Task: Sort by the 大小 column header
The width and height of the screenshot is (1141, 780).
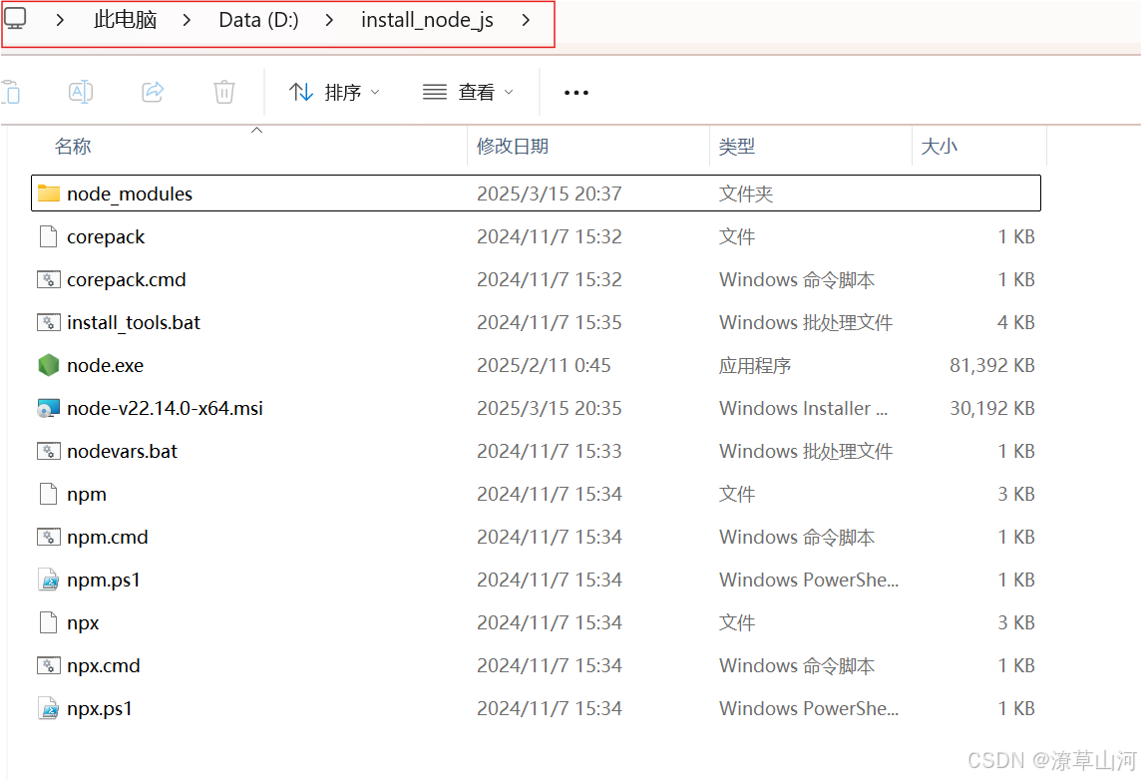Action: [939, 147]
